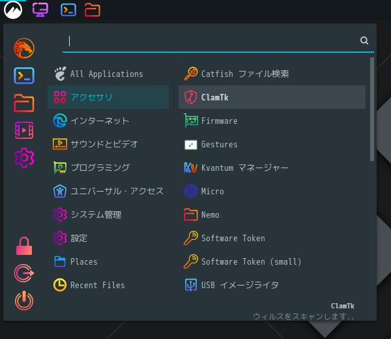Click the application list scrollbar

[372, 110]
